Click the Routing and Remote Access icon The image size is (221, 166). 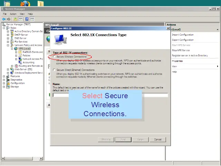coord(16,66)
